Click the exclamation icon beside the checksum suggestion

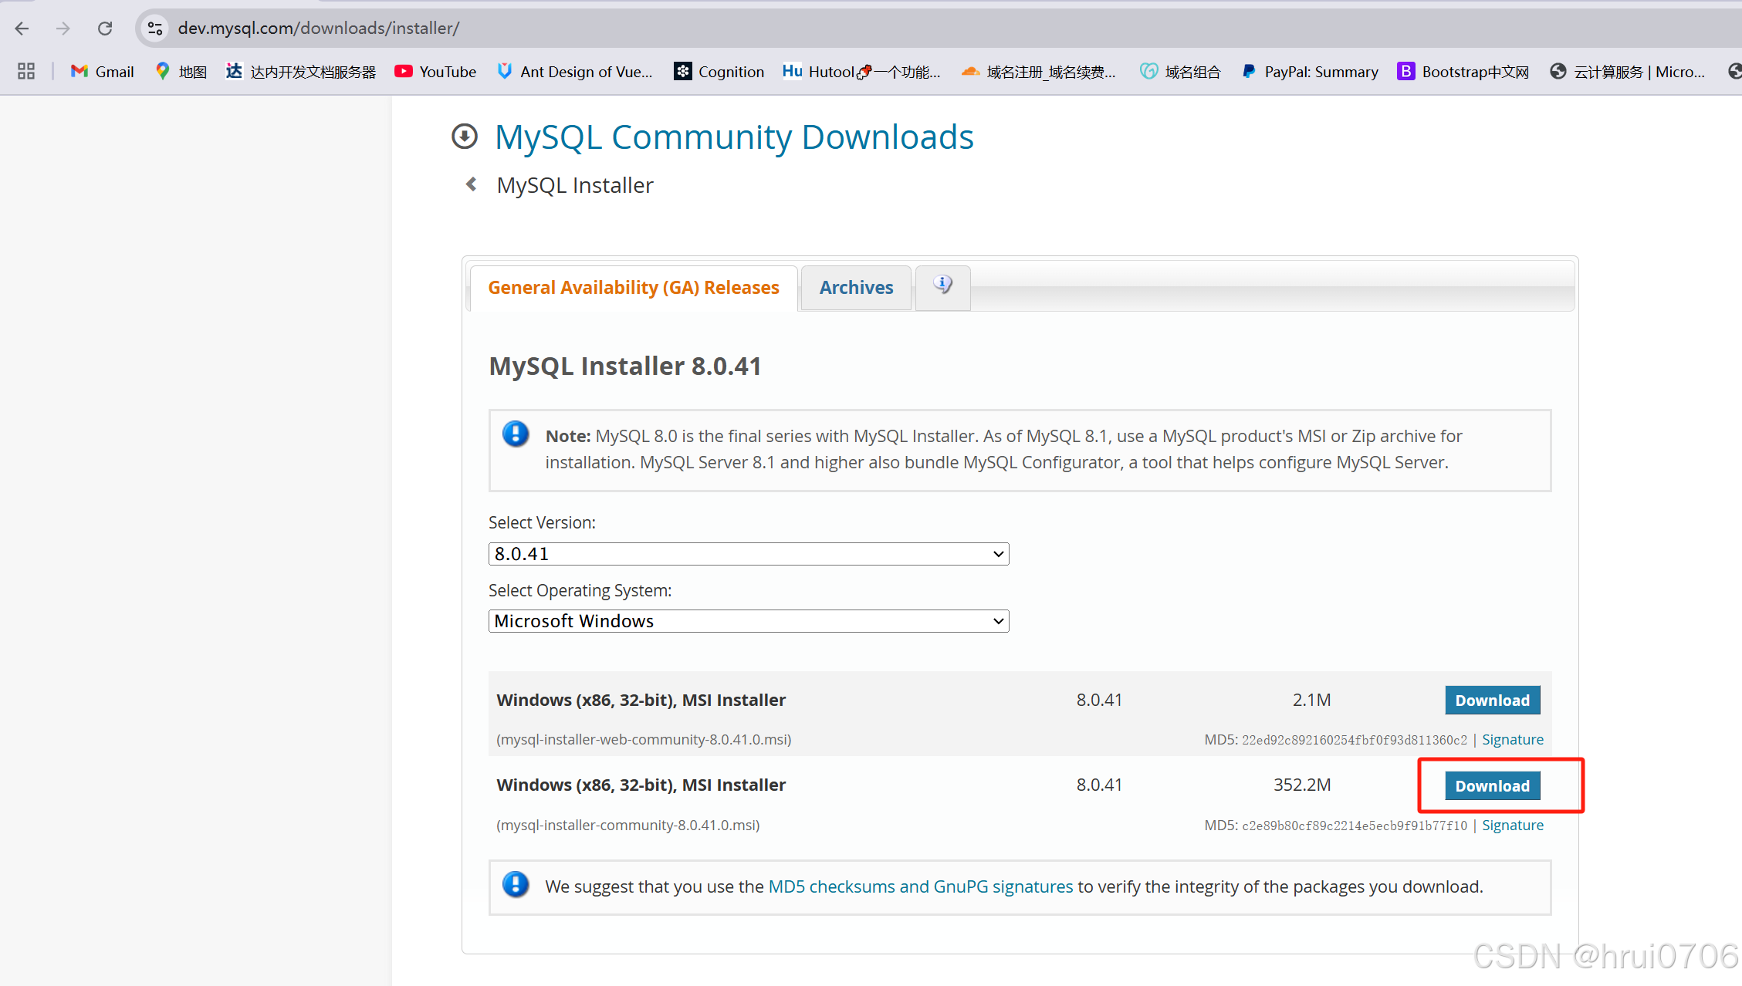(516, 885)
